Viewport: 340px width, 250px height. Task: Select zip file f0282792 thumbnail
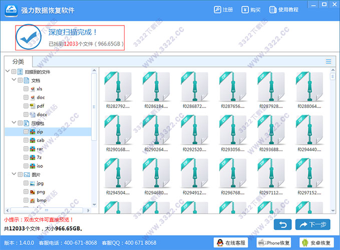coord(118,86)
